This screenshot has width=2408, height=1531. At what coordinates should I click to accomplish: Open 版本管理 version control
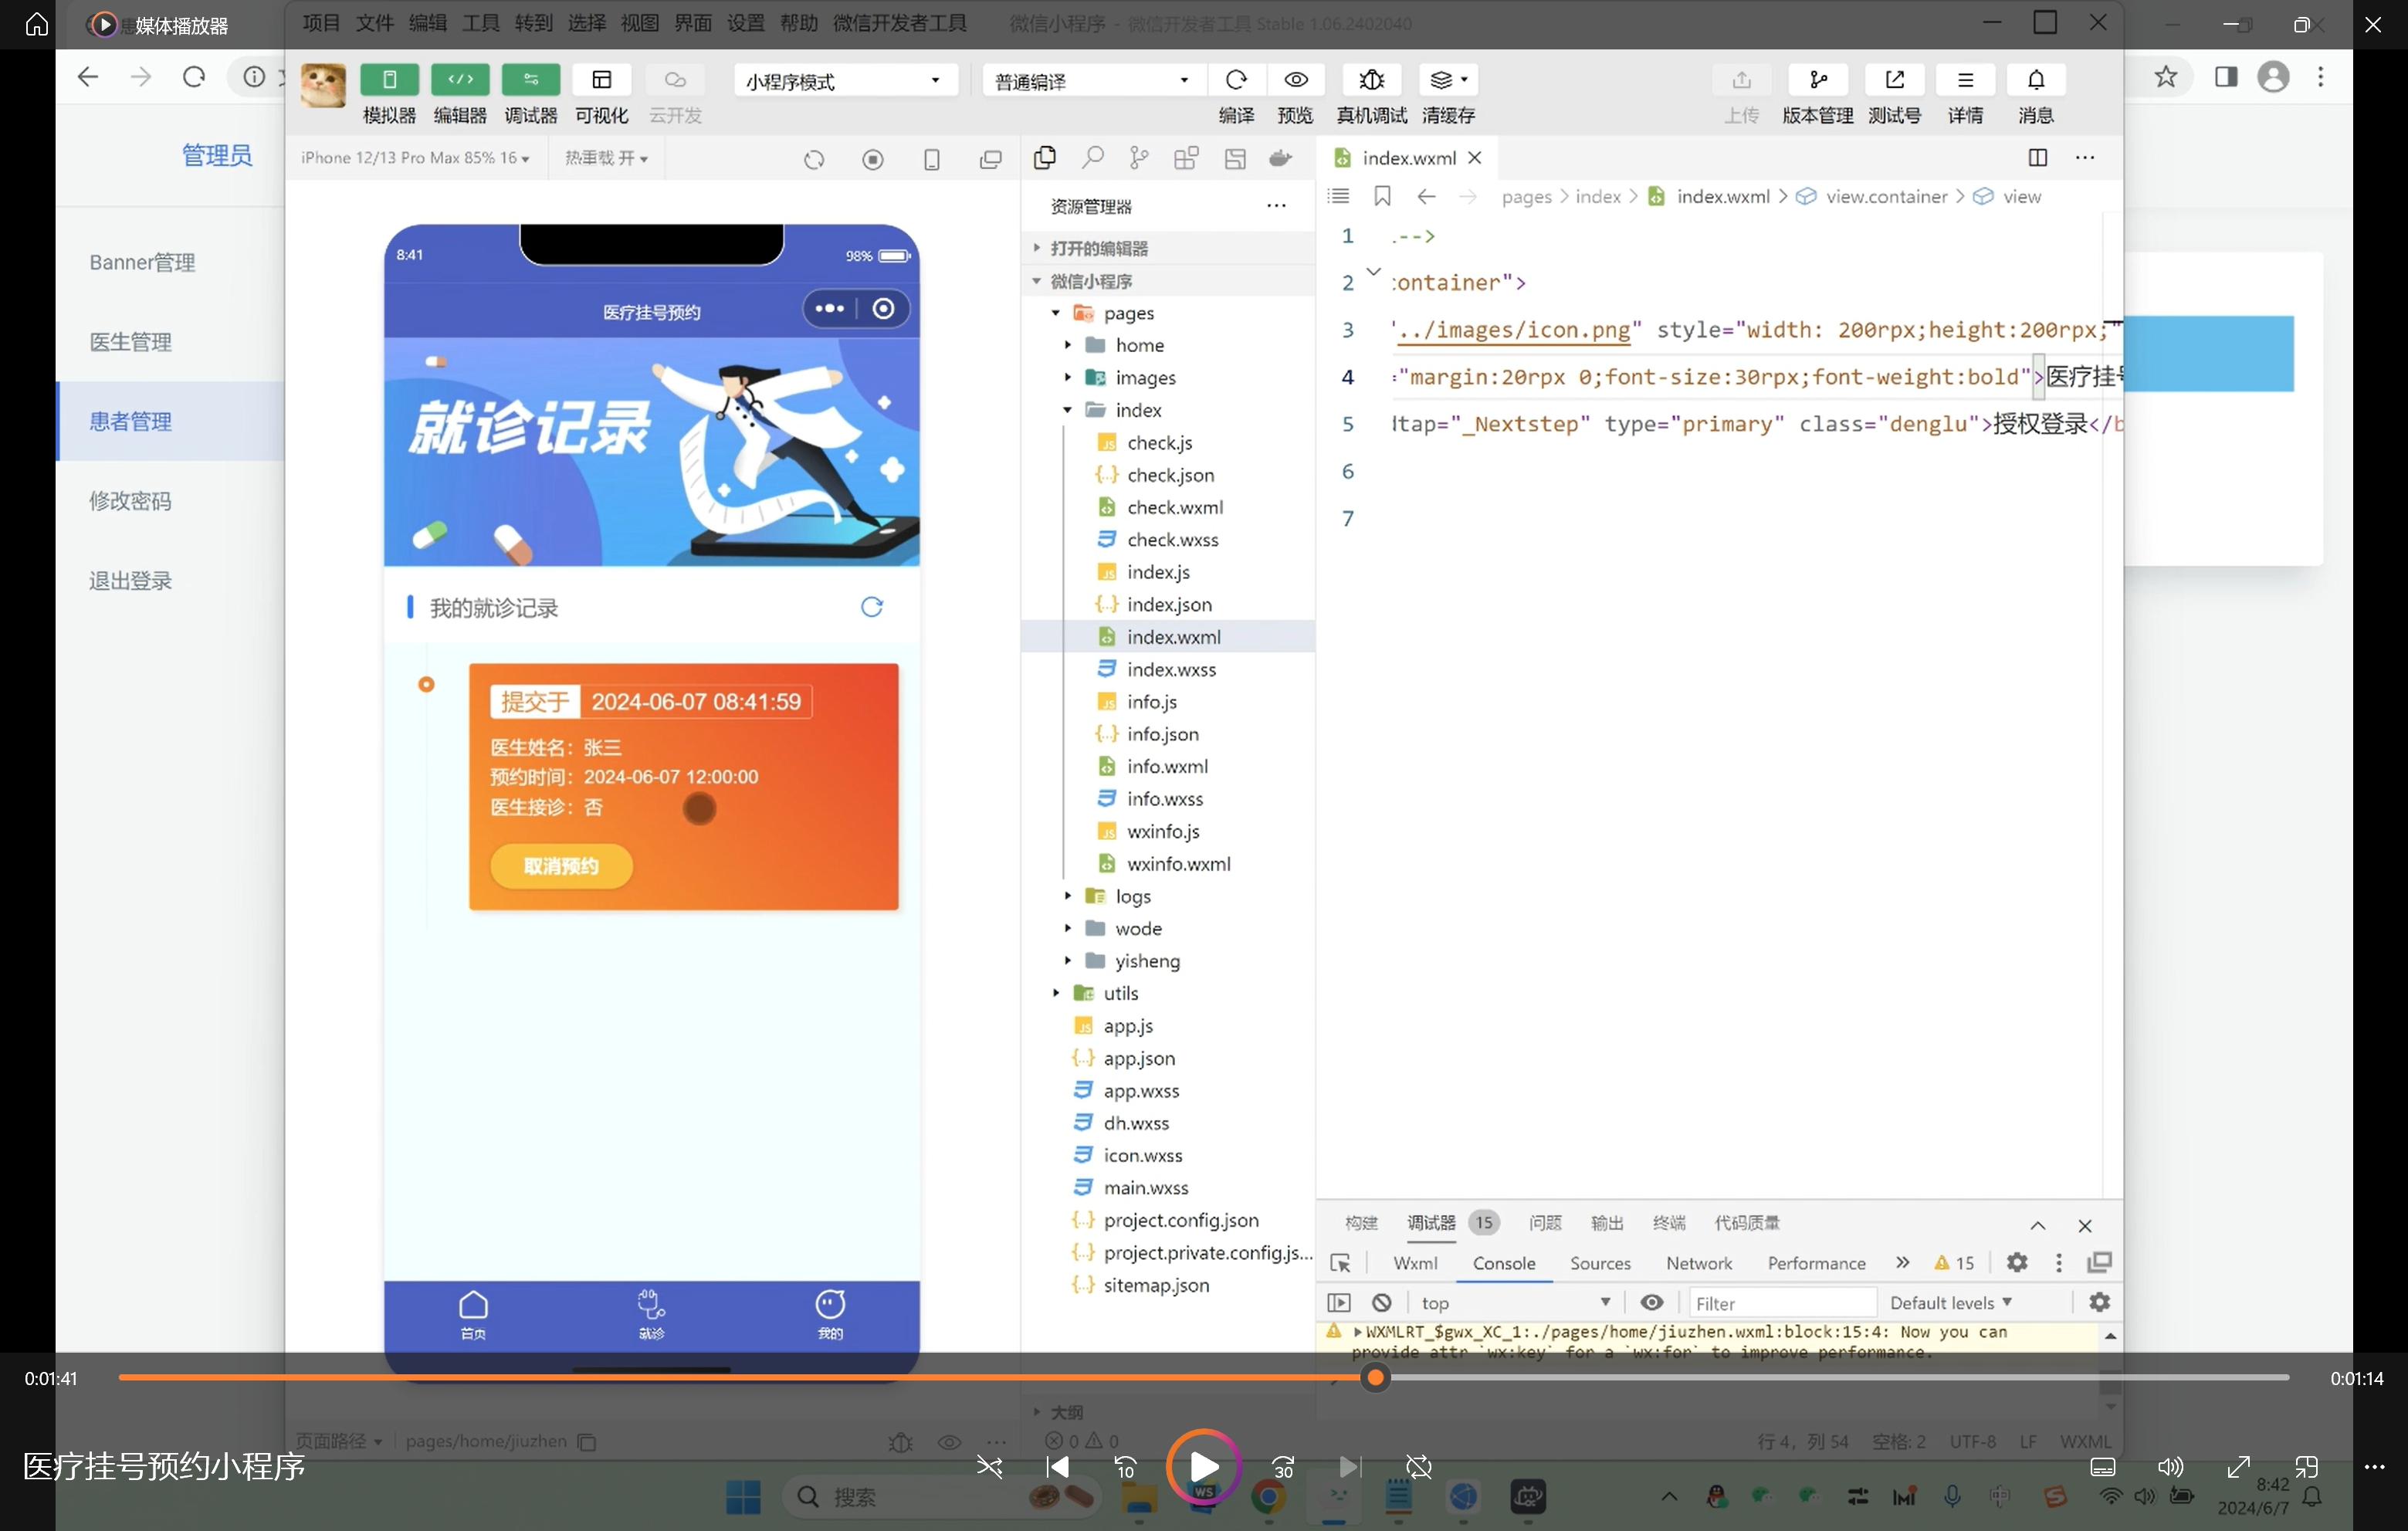[1818, 80]
